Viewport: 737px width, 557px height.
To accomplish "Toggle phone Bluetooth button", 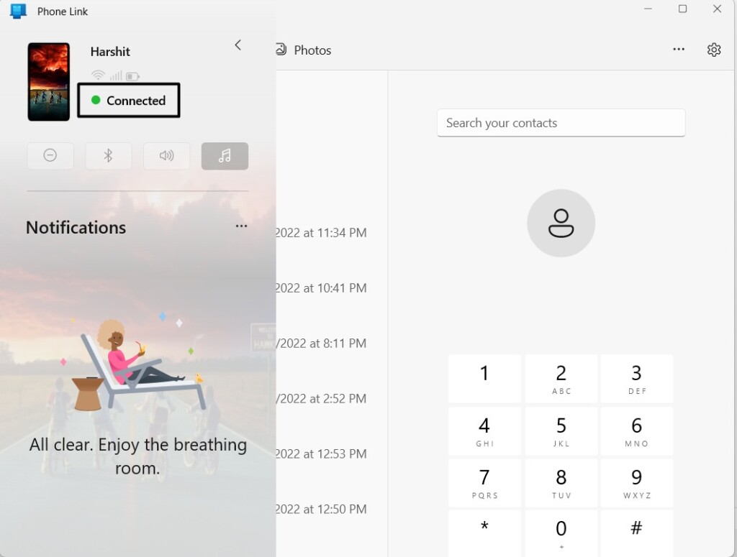I will (x=109, y=155).
